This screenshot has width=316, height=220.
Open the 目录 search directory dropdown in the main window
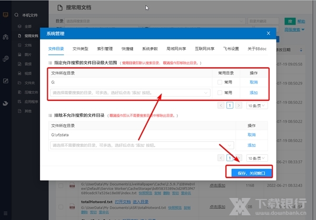[155, 21]
